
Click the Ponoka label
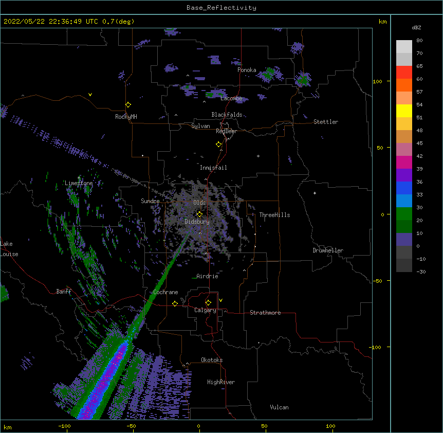(x=247, y=70)
